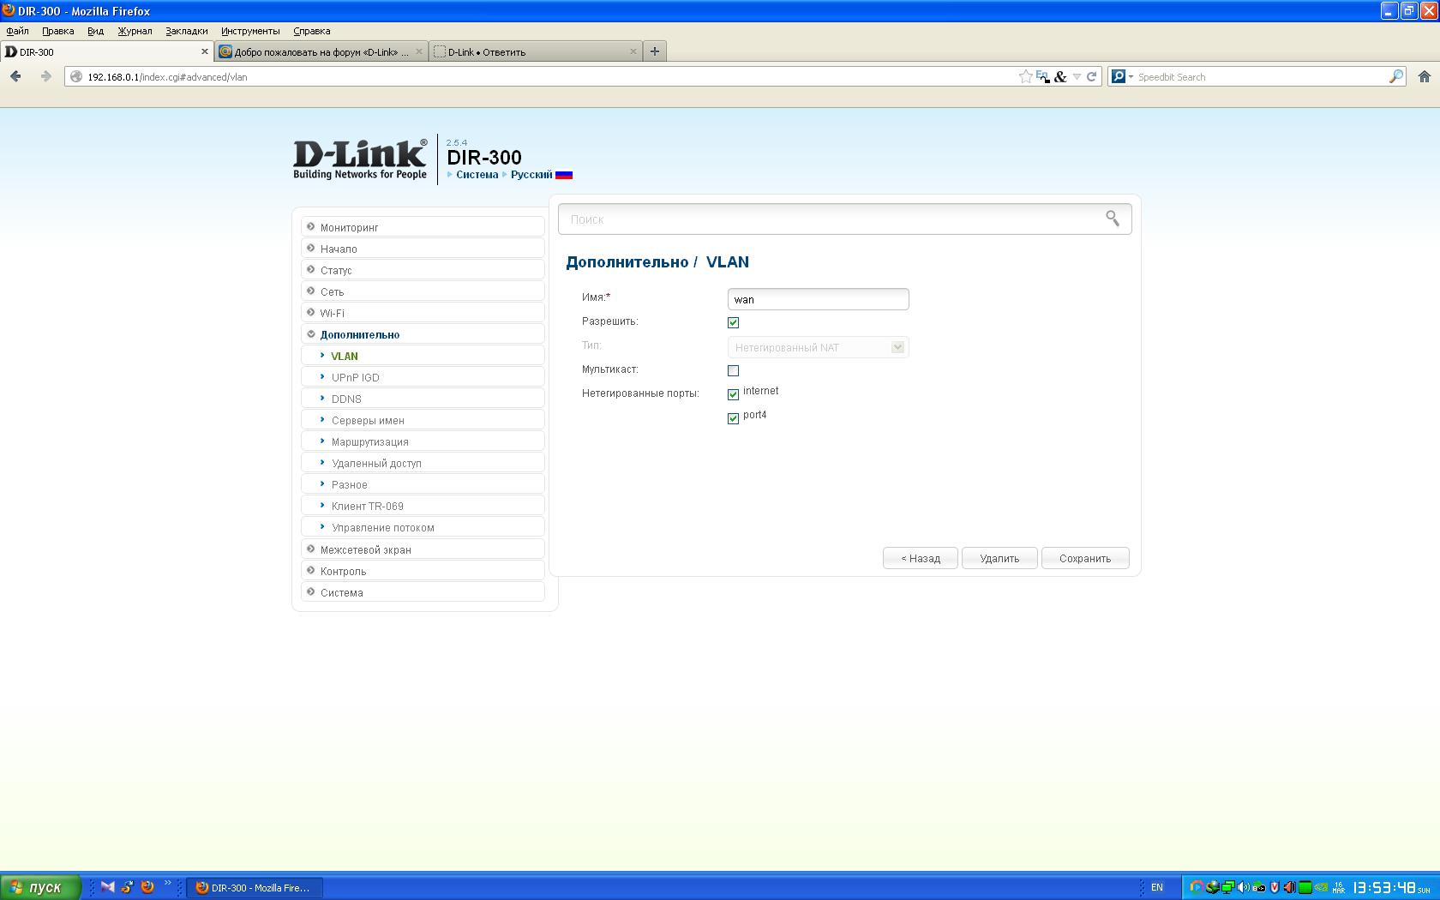Expand the bottom 'Система' sidebar section

[423, 592]
